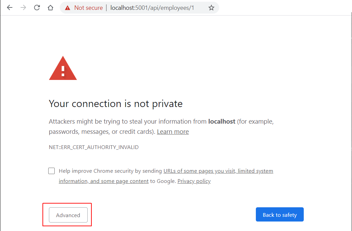Go back using the browser back arrow
This screenshot has width=352, height=231.
click(x=10, y=7)
